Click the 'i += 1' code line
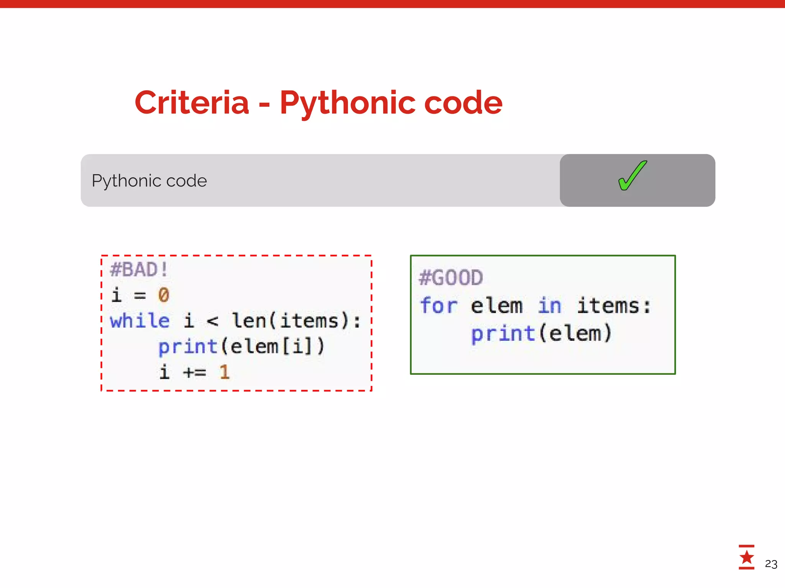The width and height of the screenshot is (785, 588). pos(195,372)
